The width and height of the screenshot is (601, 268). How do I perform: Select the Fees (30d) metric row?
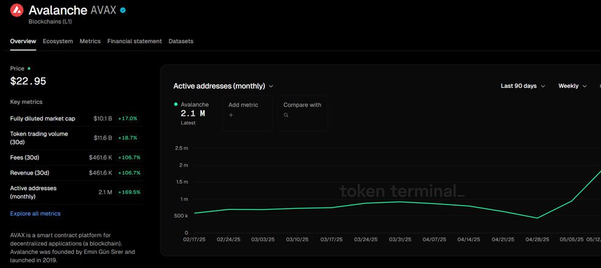coord(76,158)
